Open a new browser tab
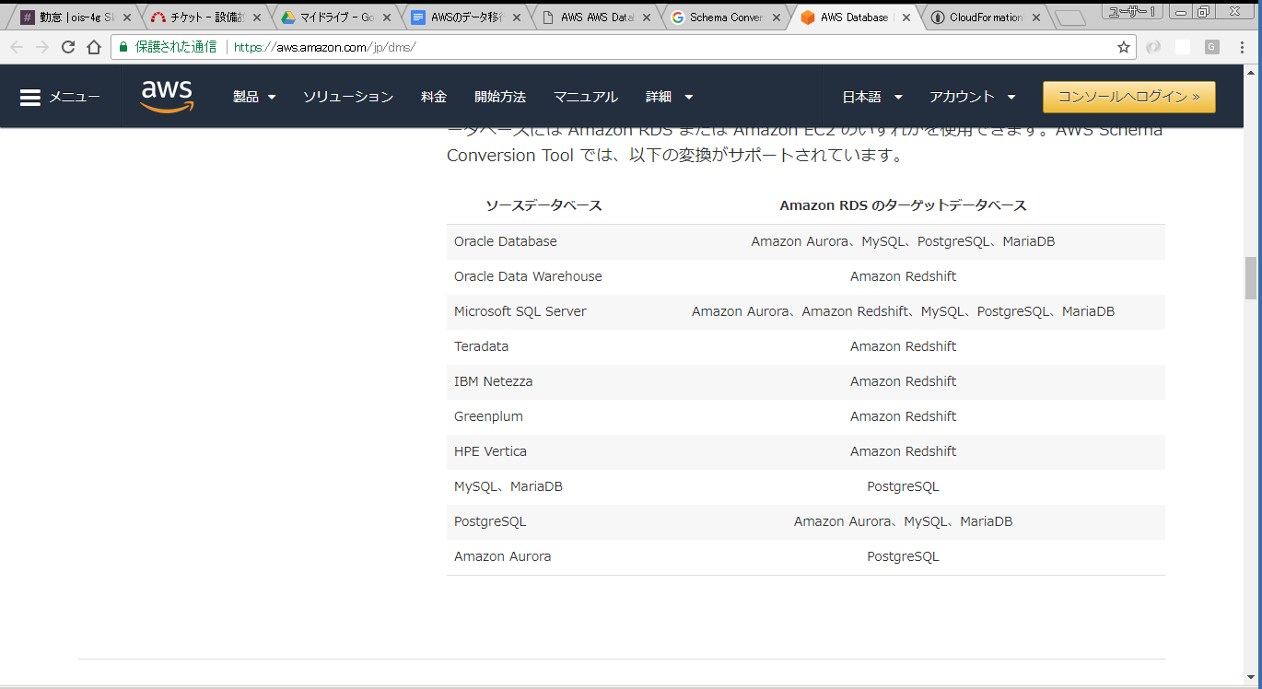This screenshot has width=1262, height=689. 1069,18
